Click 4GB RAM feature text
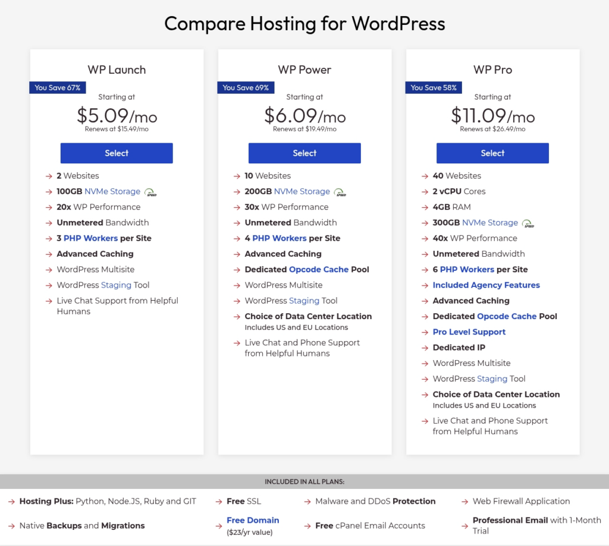The height and width of the screenshot is (546, 609). tap(452, 207)
